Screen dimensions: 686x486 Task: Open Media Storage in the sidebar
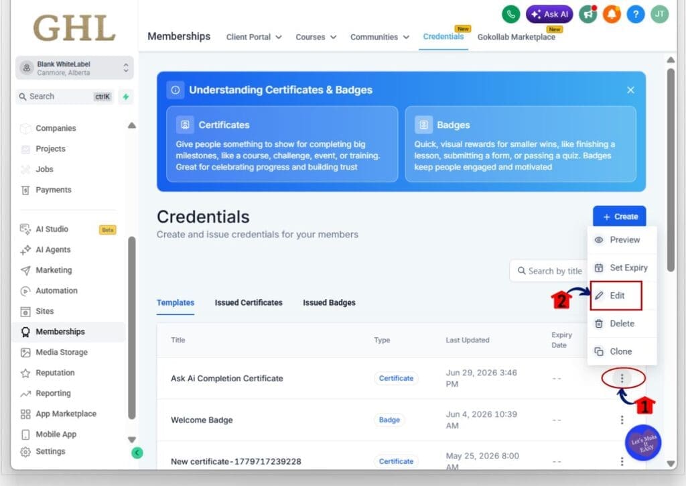(x=61, y=353)
